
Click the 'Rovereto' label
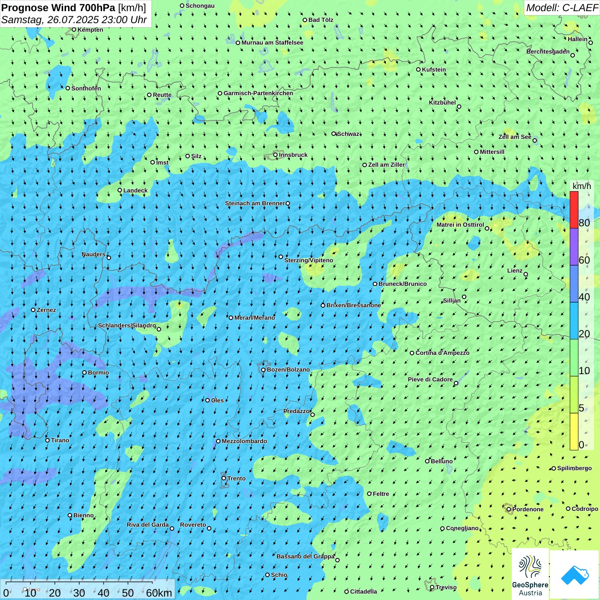pos(193,525)
